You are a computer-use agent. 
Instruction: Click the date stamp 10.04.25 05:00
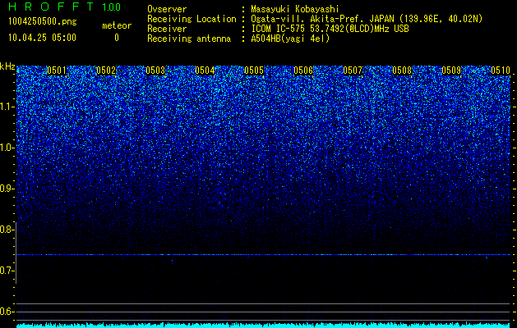pos(42,38)
